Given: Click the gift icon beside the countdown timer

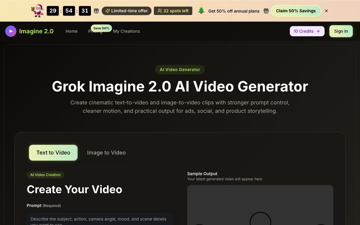Looking at the screenshot, I should click(96, 11).
